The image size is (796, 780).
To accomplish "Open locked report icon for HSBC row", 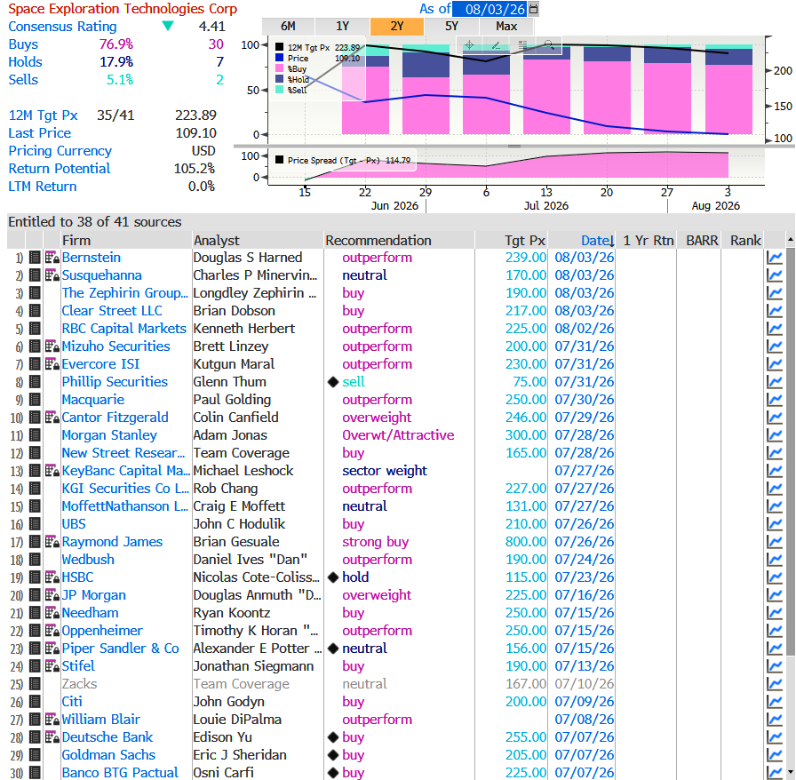I will (52, 577).
